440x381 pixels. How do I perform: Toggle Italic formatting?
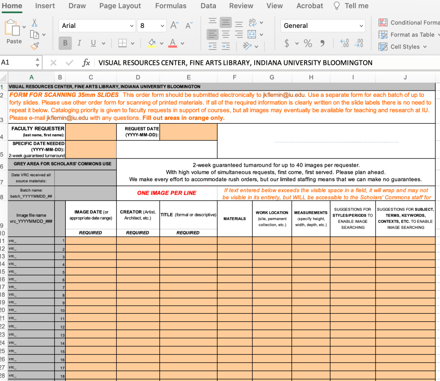79,43
